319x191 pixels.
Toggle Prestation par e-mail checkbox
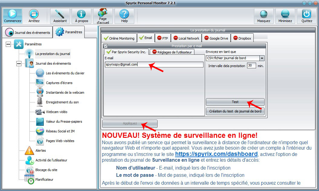coord(106,46)
